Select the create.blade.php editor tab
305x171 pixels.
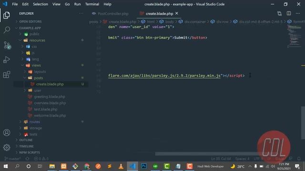point(159,14)
